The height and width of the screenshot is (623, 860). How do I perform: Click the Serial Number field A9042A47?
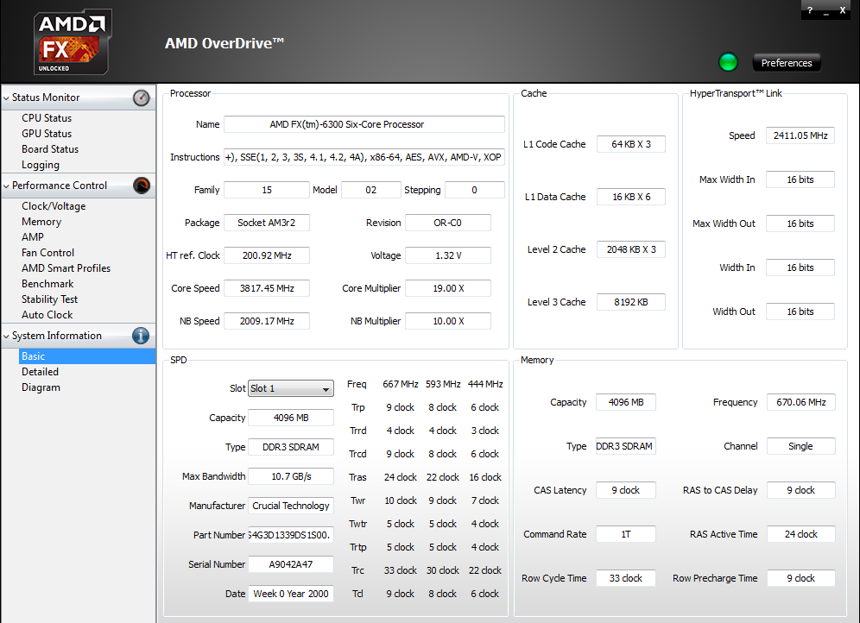[x=291, y=564]
